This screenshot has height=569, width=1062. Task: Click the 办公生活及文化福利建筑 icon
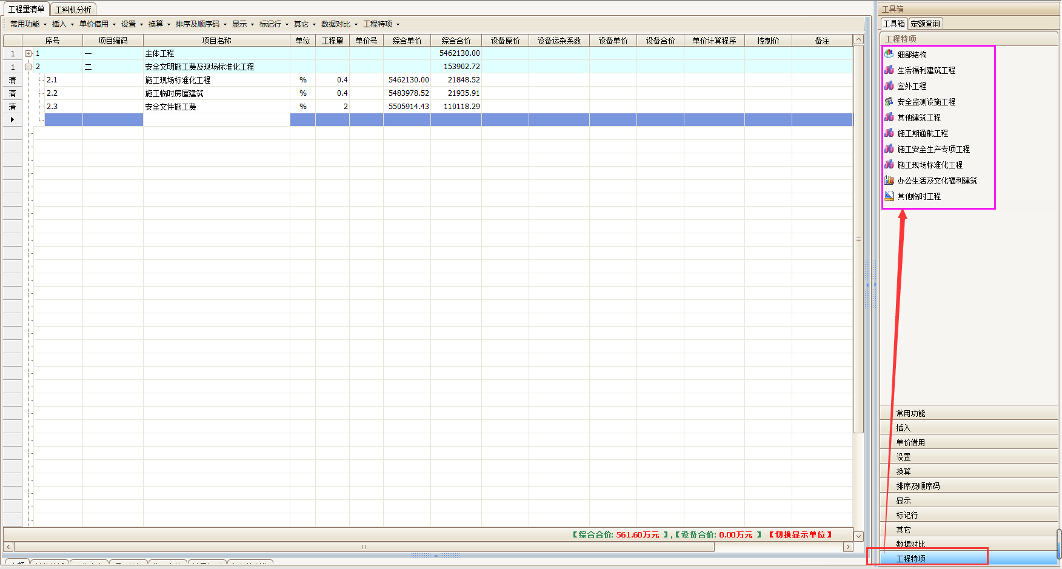pyautogui.click(x=889, y=180)
